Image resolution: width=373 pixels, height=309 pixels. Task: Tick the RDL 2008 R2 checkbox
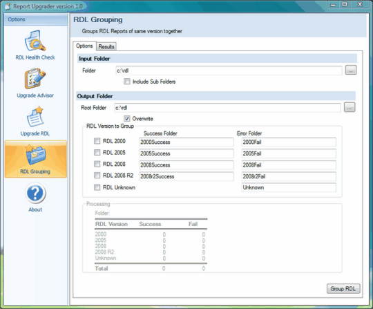97,176
